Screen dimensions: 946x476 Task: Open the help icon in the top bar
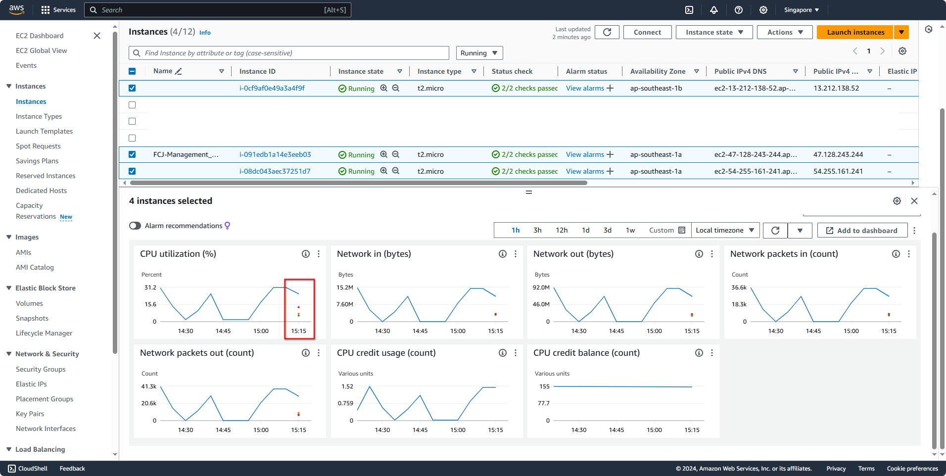point(739,10)
